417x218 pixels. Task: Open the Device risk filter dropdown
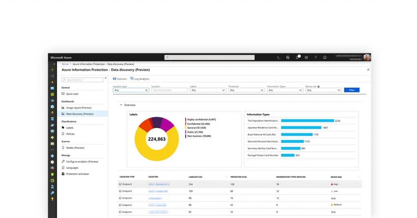point(323,90)
